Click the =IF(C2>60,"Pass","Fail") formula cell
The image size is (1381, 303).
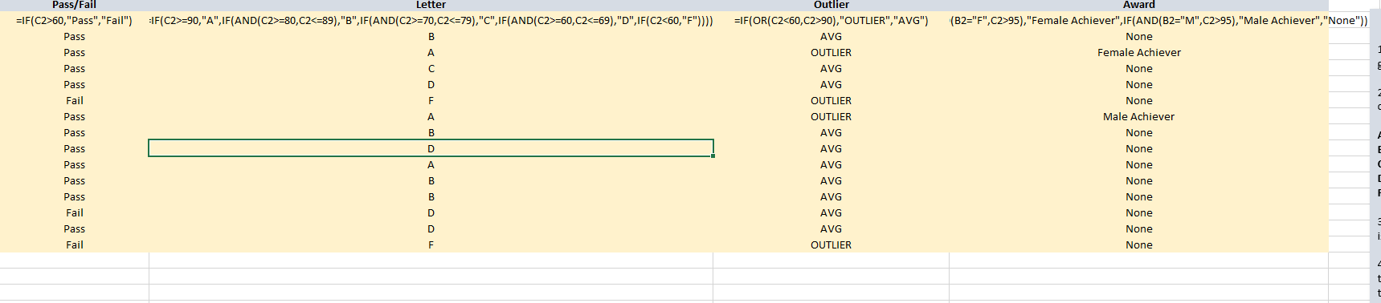coord(74,20)
